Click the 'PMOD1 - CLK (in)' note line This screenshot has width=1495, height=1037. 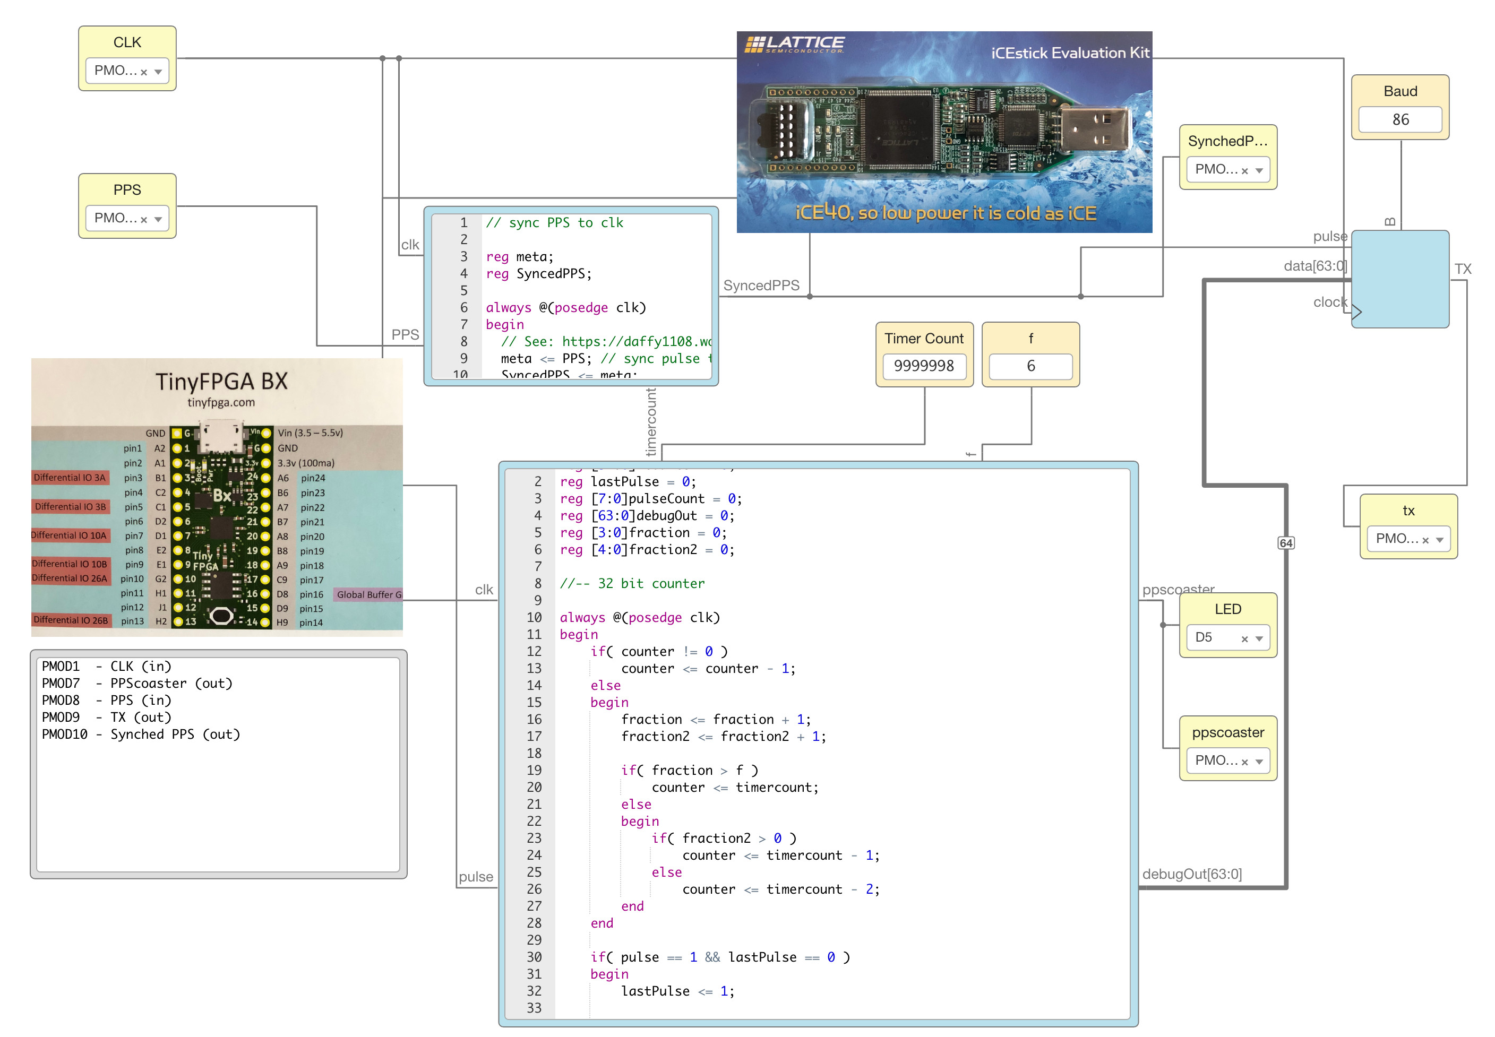[107, 667]
